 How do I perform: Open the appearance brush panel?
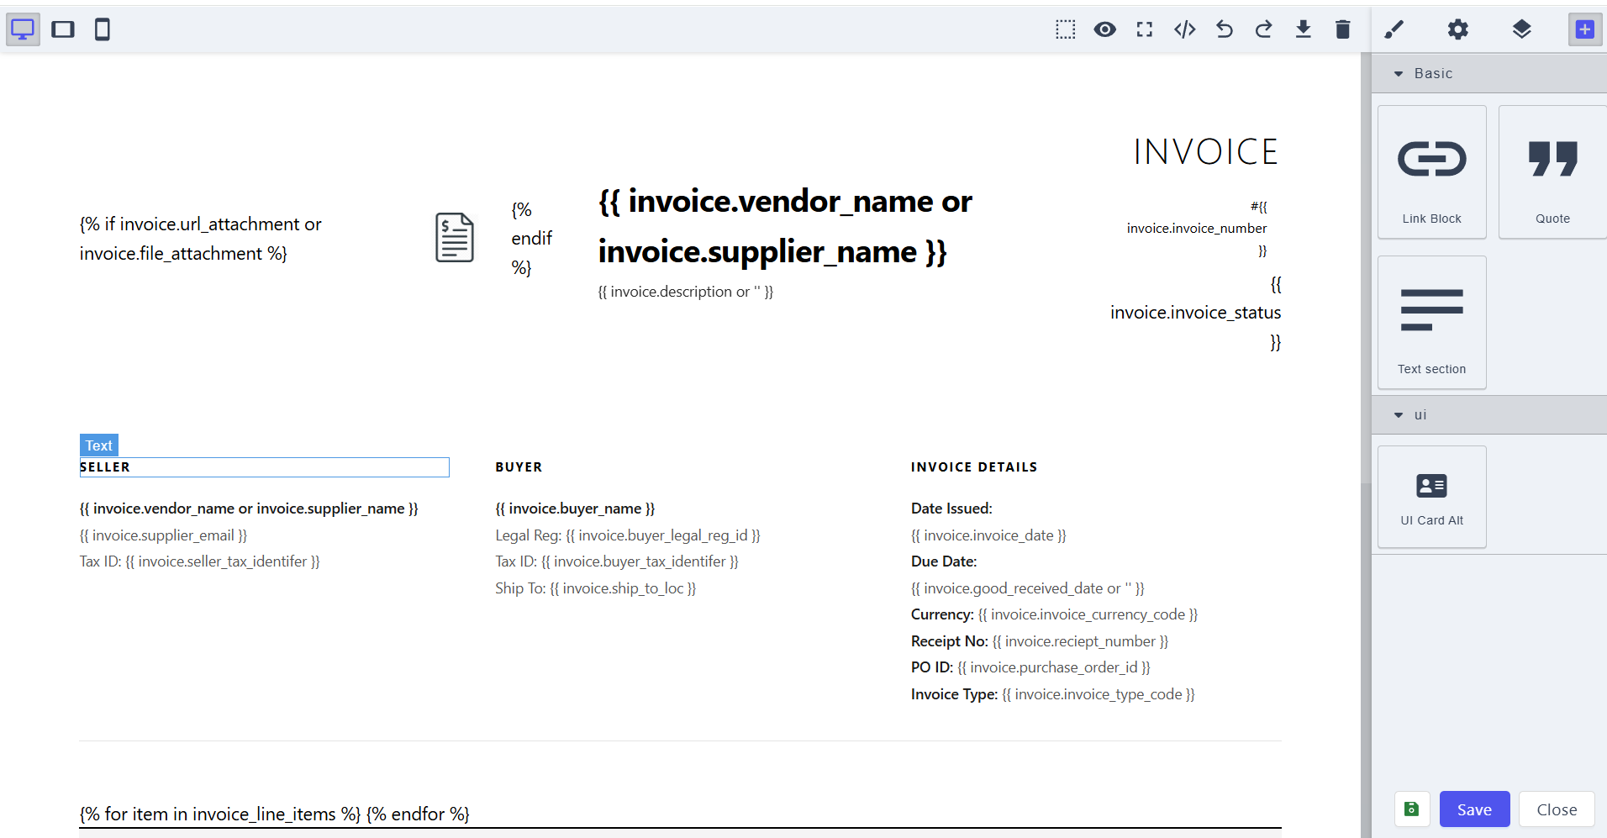(x=1393, y=29)
